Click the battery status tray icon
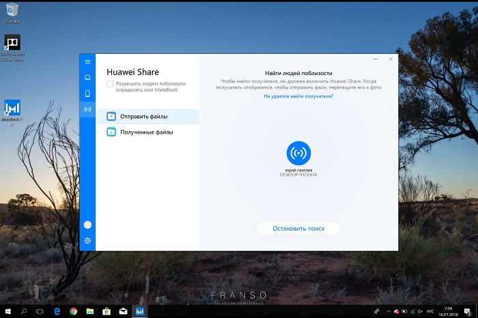This screenshot has width=478, height=318. click(x=404, y=311)
